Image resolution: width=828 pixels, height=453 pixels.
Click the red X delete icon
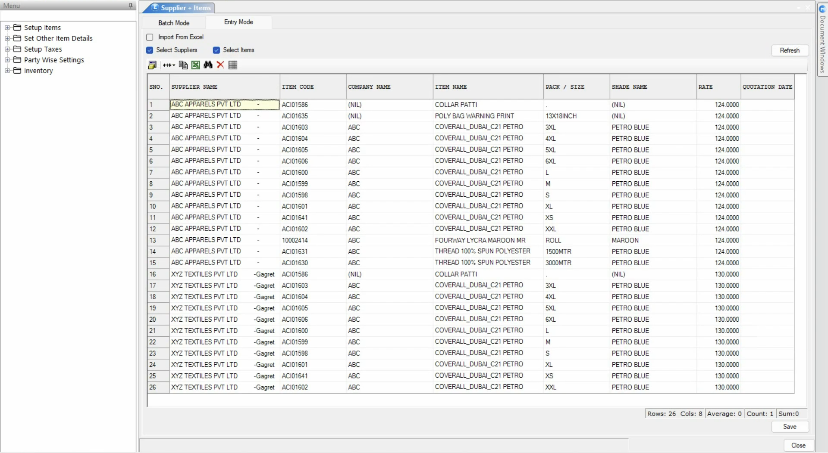pyautogui.click(x=220, y=65)
